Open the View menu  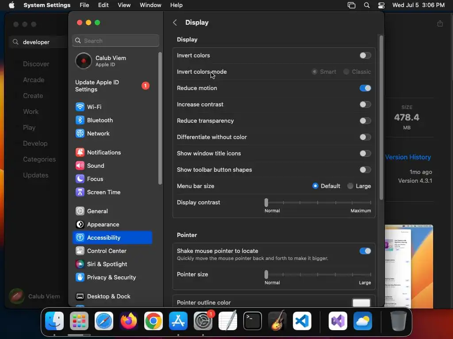(x=124, y=5)
